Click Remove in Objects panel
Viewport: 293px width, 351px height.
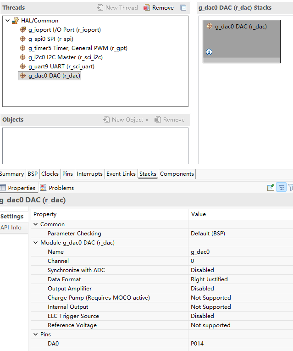pyautogui.click(x=169, y=120)
